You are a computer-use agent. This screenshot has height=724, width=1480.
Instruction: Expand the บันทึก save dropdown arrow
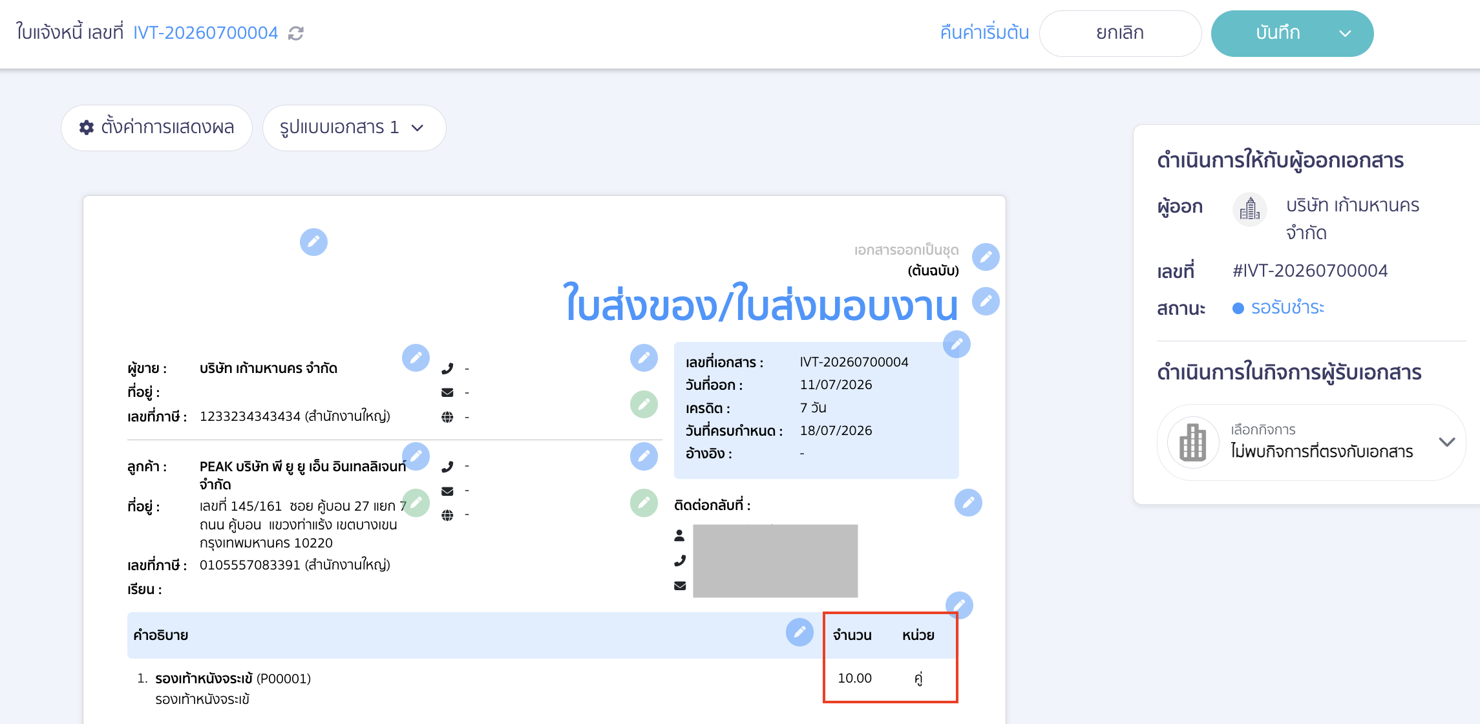tap(1345, 34)
